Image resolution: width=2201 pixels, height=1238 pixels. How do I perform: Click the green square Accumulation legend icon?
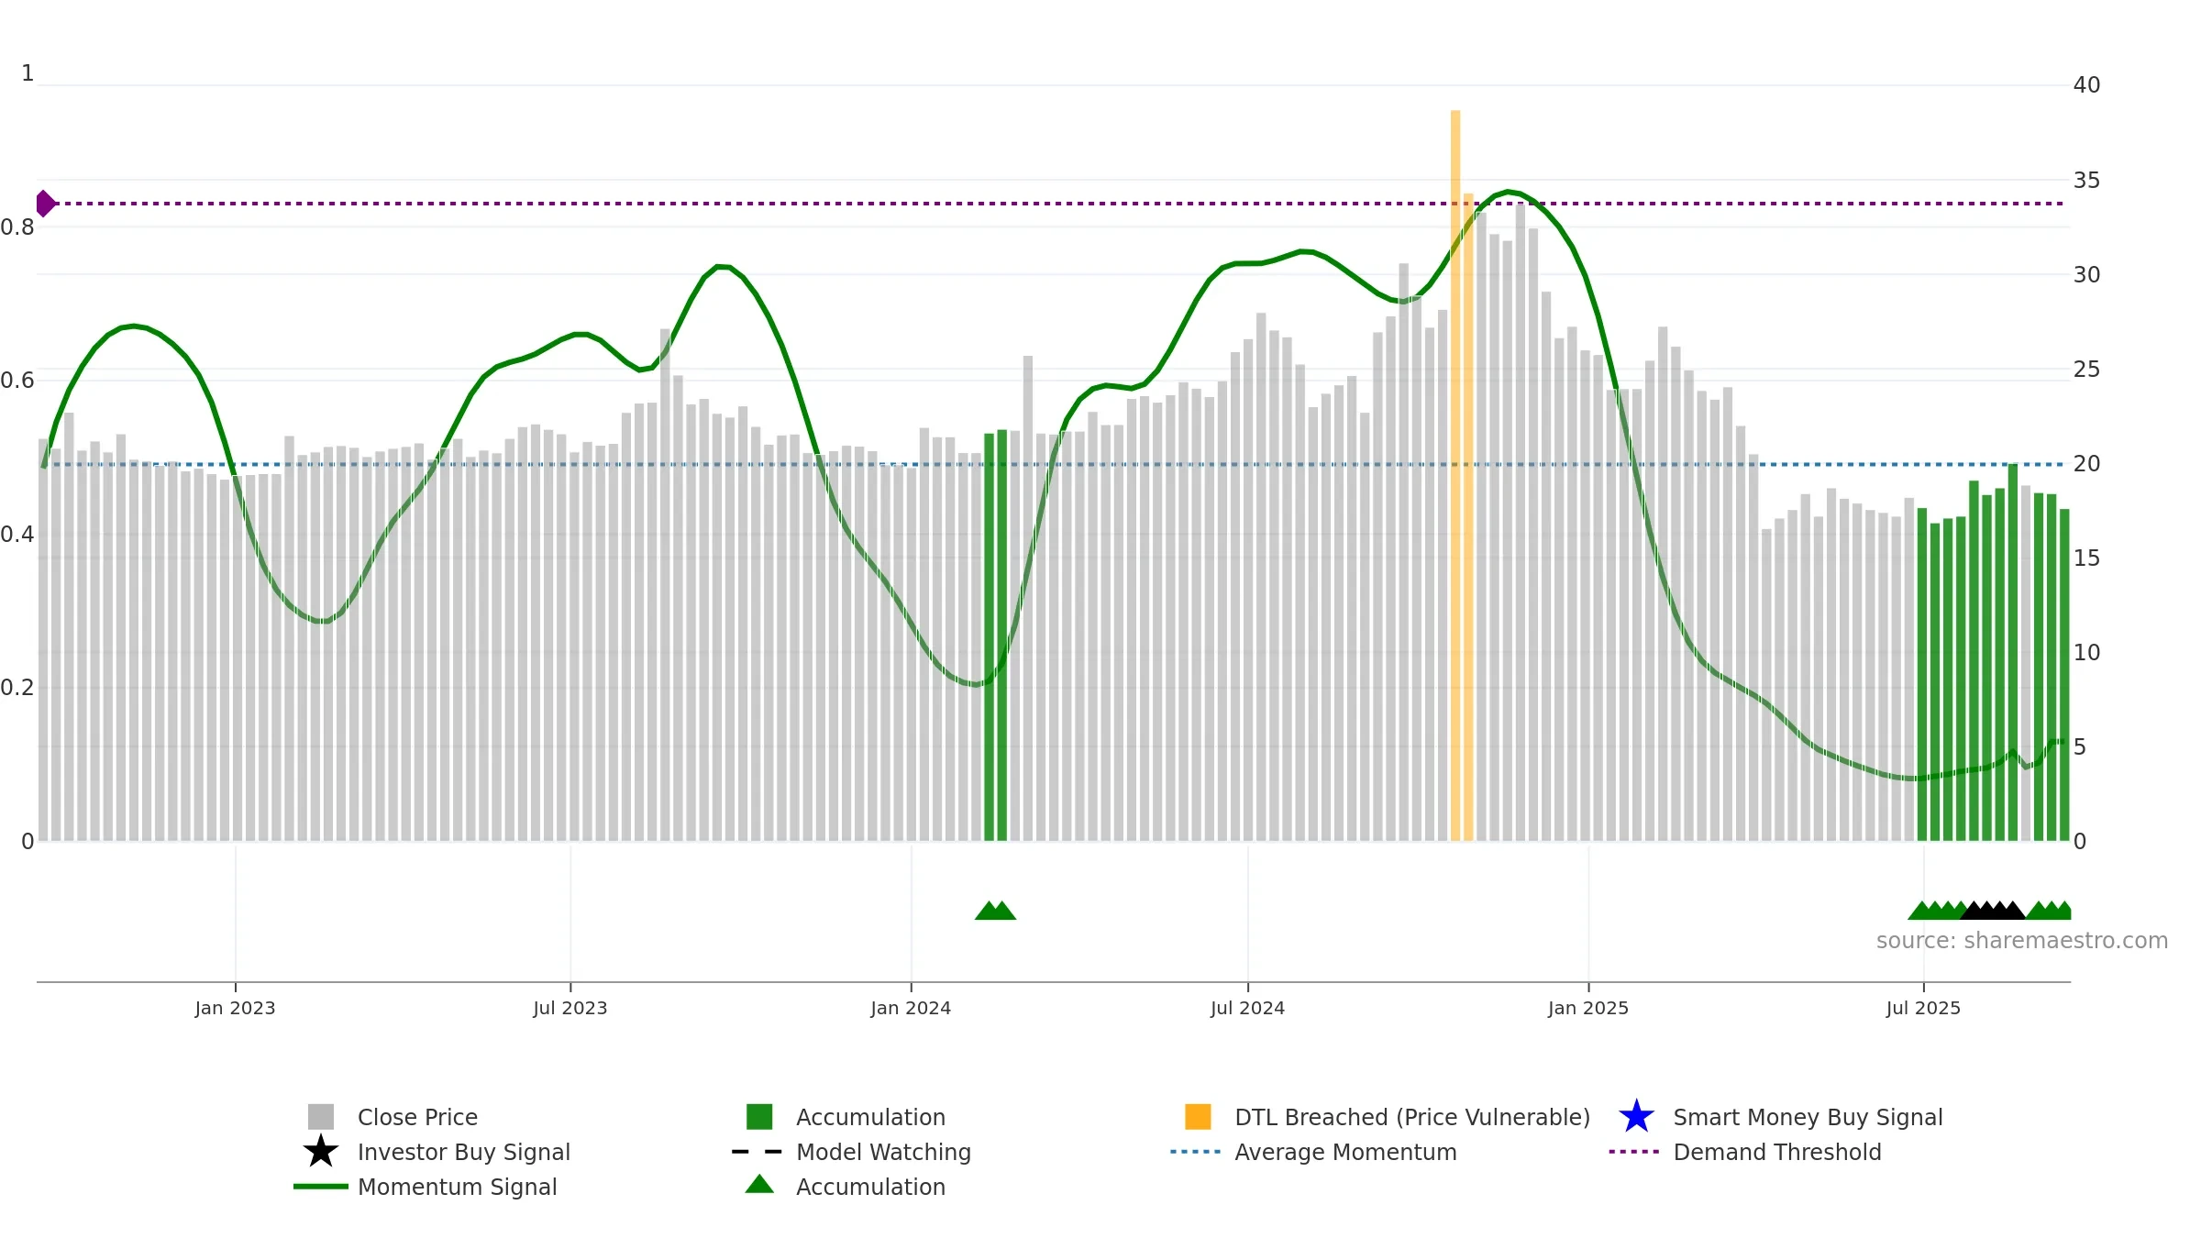pos(759,1117)
